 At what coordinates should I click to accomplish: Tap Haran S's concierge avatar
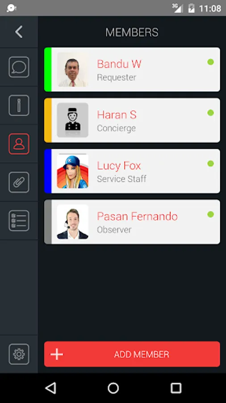click(73, 120)
